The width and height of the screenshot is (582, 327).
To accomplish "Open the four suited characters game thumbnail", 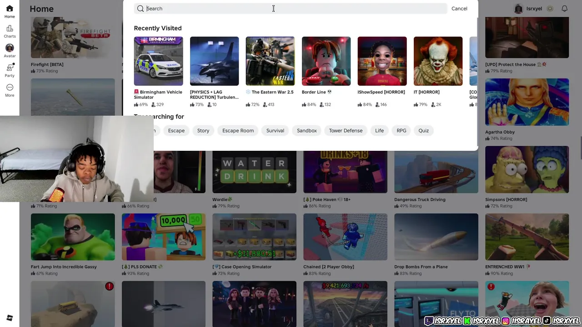I will 254,304.
